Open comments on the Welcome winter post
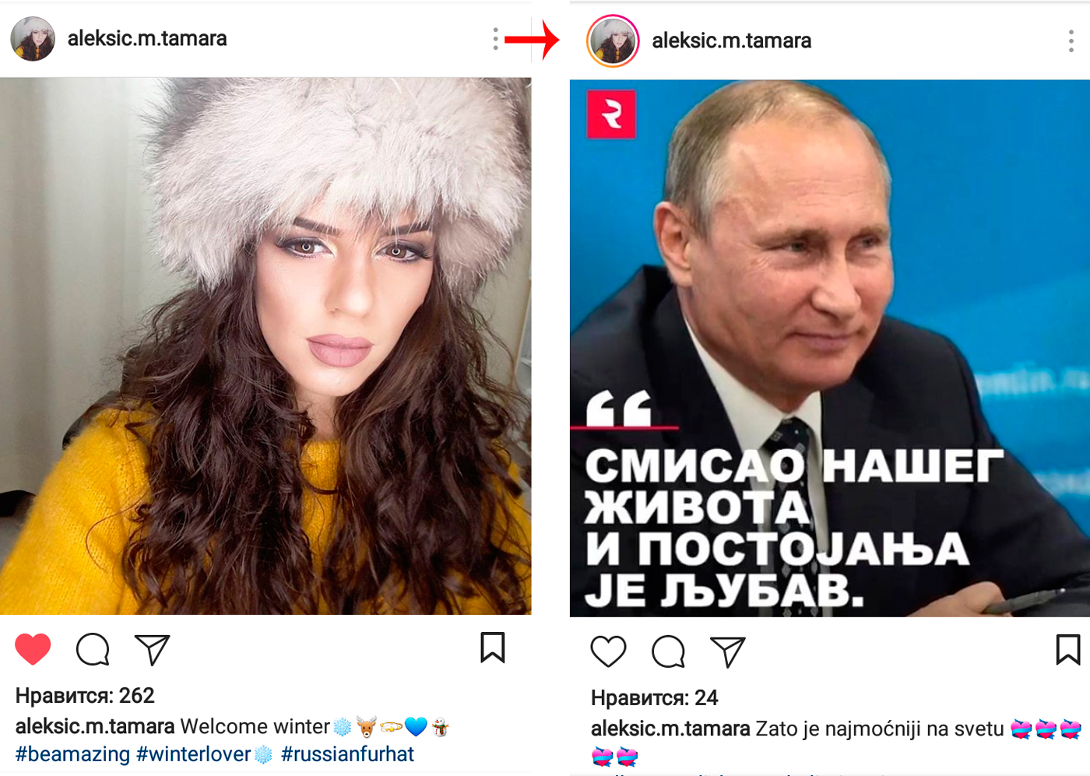The height and width of the screenshot is (776, 1090). 93,649
